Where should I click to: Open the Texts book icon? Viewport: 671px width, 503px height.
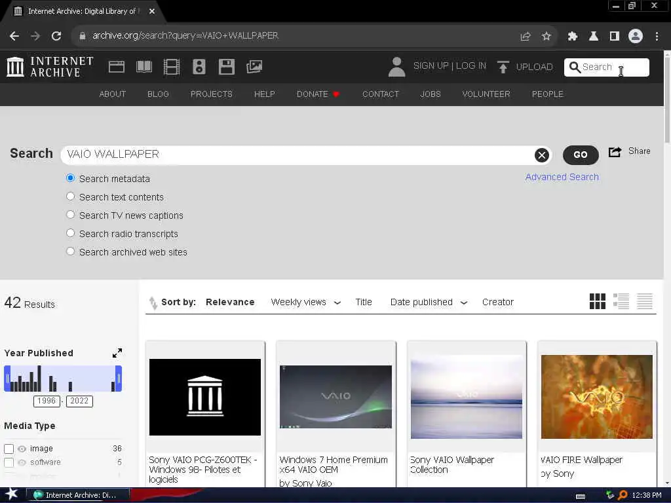[144, 67]
